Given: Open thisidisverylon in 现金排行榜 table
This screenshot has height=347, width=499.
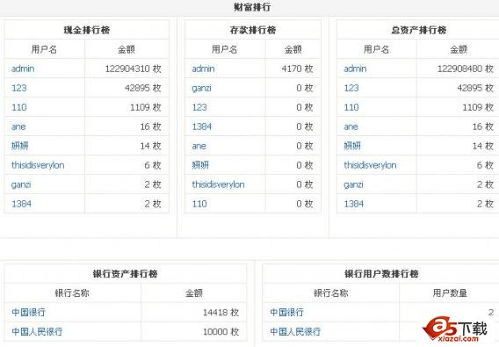Looking at the screenshot, I should click(x=38, y=165).
